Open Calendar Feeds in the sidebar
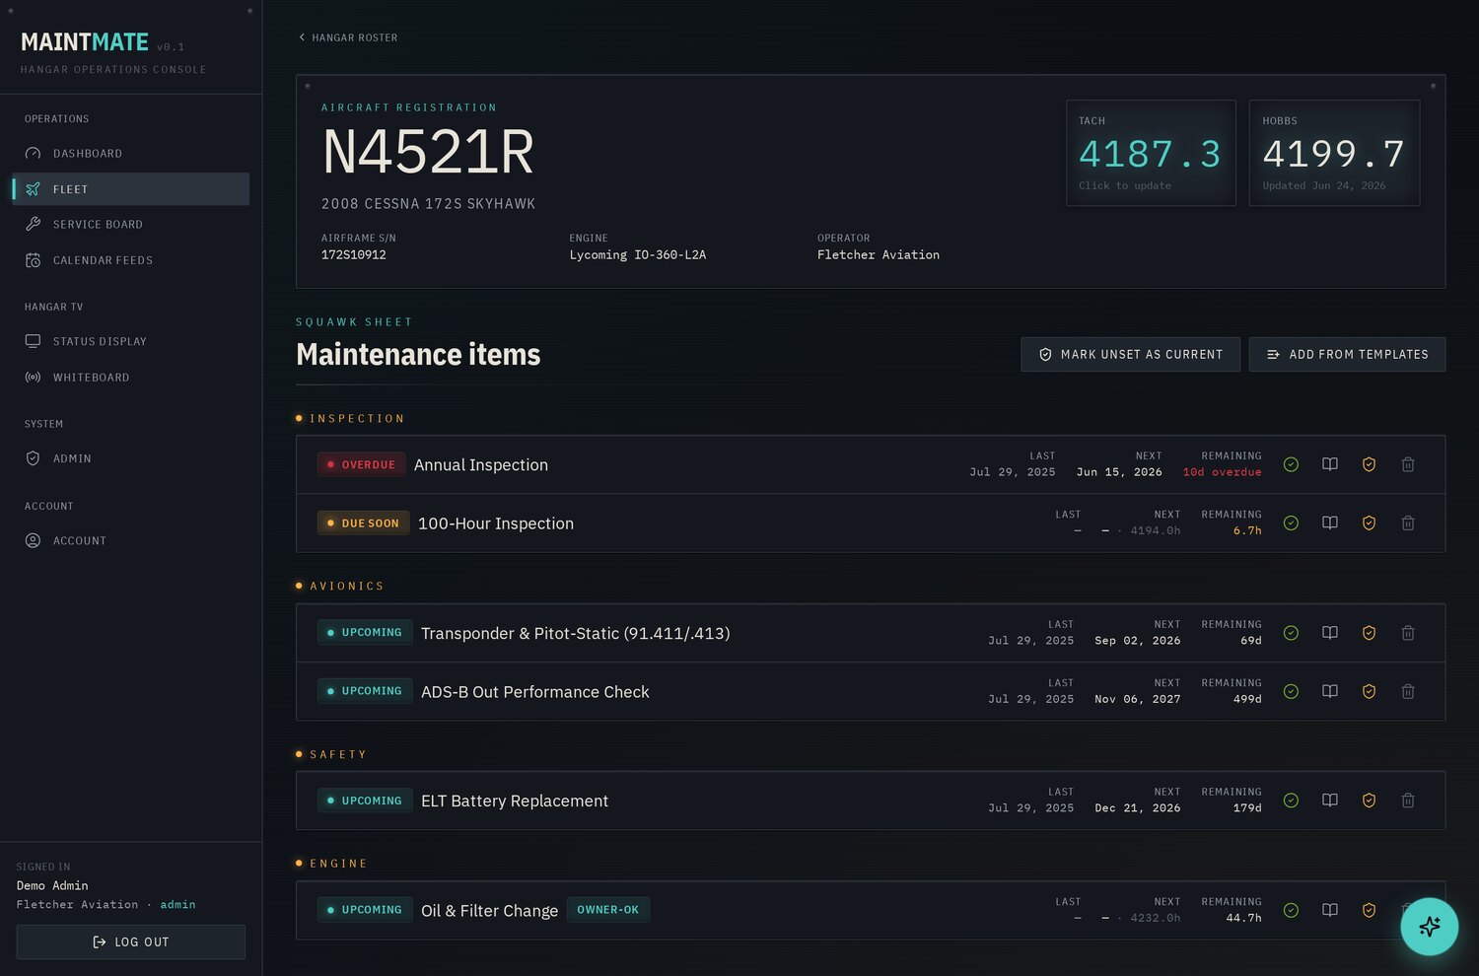Screen dimensions: 1479x976 pos(130,260)
